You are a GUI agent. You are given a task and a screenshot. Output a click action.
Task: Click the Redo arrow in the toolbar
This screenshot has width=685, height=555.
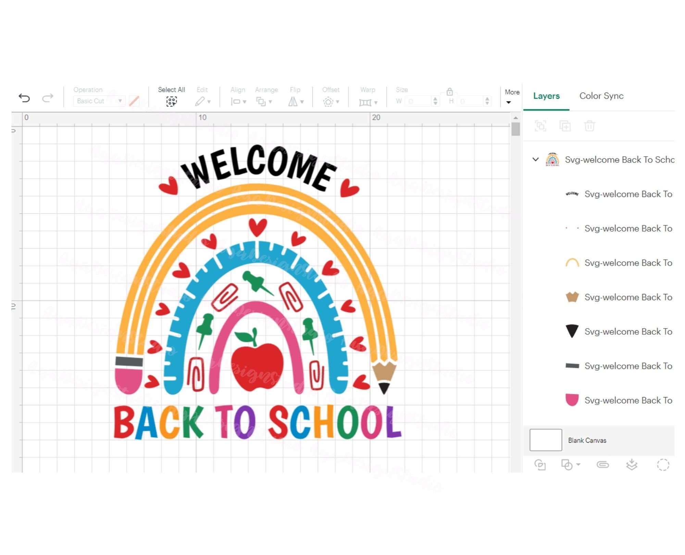[47, 98]
